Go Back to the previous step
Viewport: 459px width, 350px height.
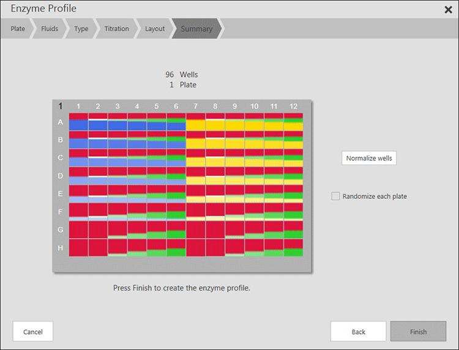(x=358, y=332)
